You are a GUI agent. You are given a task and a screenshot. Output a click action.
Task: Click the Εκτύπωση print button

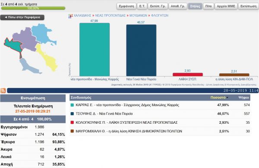click(x=249, y=6)
